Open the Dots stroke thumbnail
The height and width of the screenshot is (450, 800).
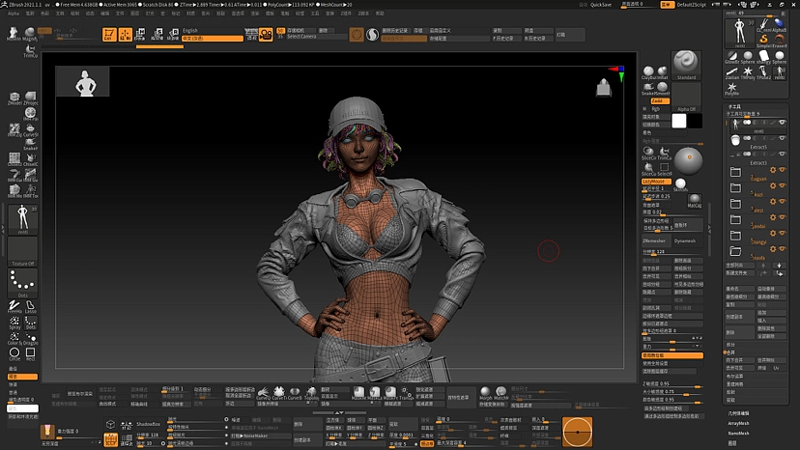[x=22, y=282]
